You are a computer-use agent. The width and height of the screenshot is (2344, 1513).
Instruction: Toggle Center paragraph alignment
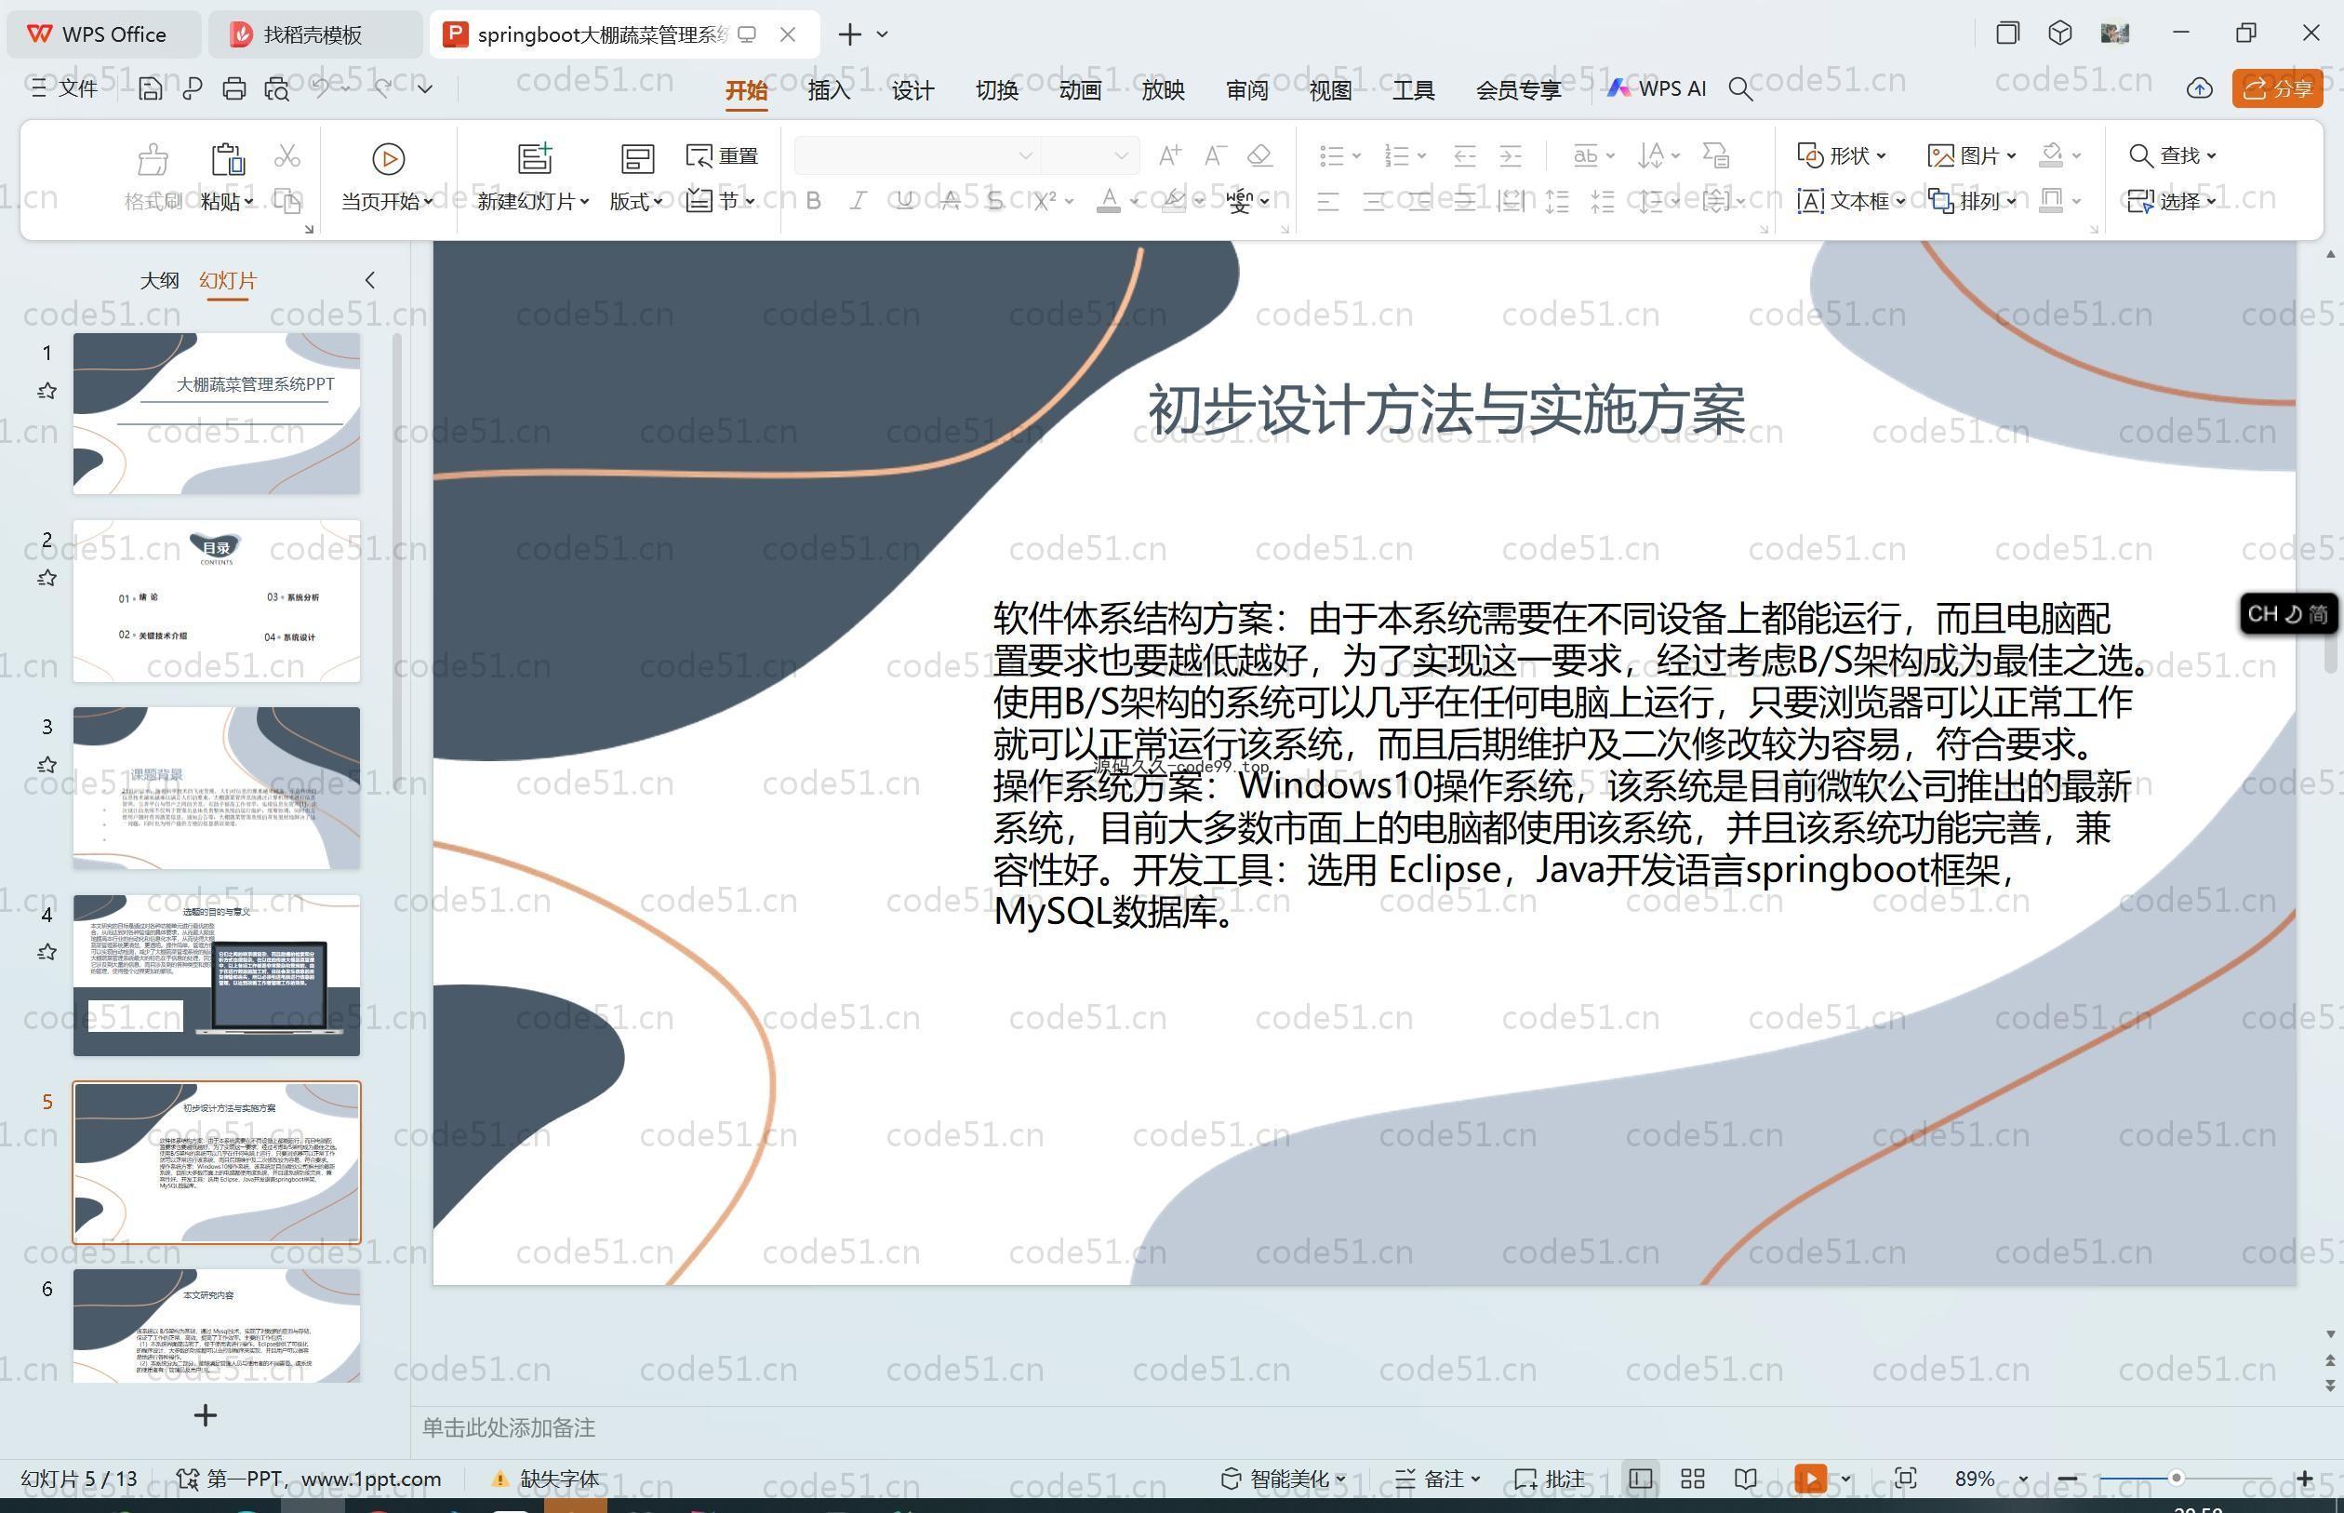[x=1375, y=201]
